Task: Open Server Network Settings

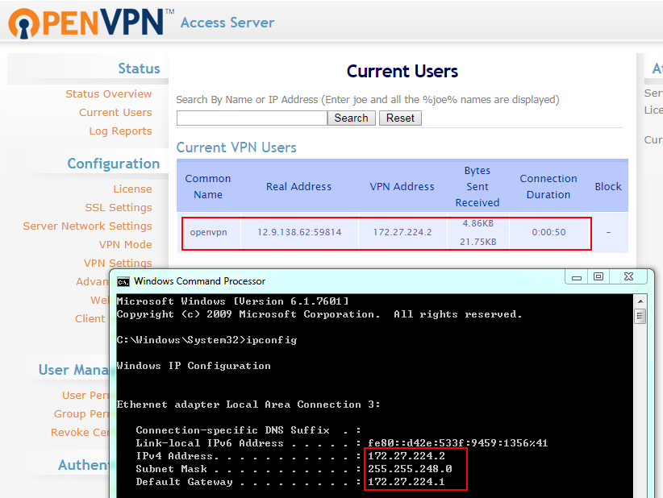Action: point(87,226)
